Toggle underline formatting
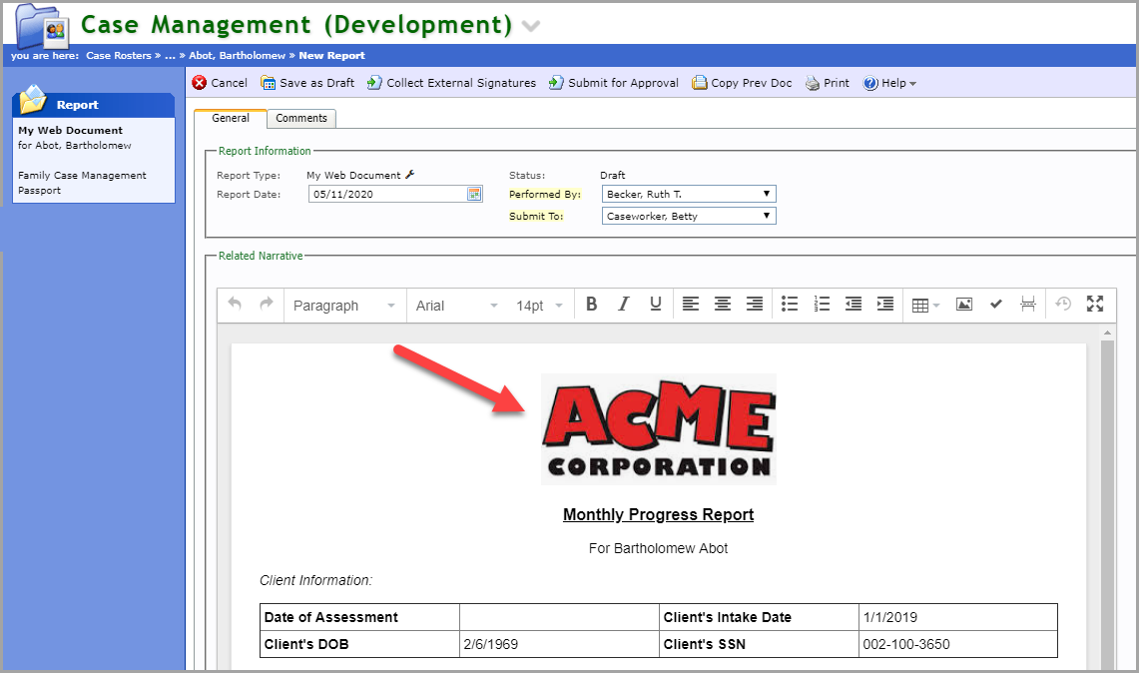The image size is (1139, 673). (x=655, y=305)
